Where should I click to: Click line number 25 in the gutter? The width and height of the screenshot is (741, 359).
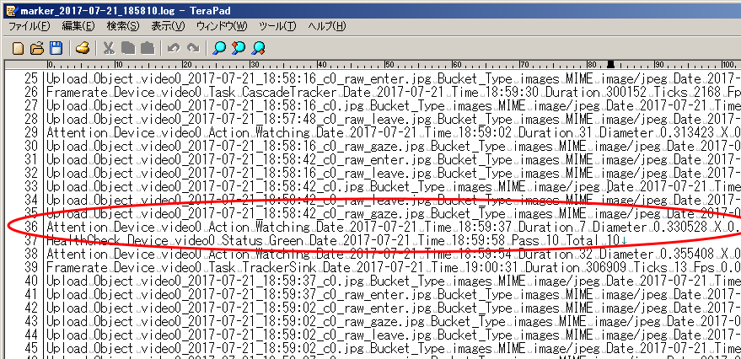point(31,78)
